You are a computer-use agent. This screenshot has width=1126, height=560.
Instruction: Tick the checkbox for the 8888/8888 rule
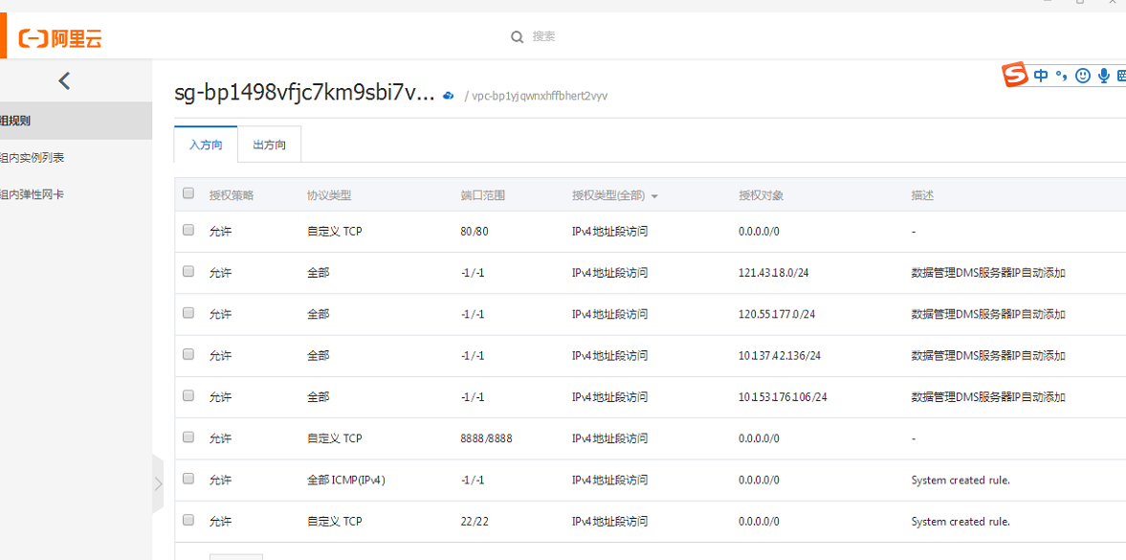(188, 437)
